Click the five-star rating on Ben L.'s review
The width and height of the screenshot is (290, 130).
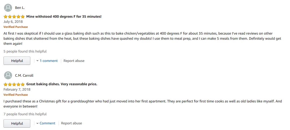point(14,17)
